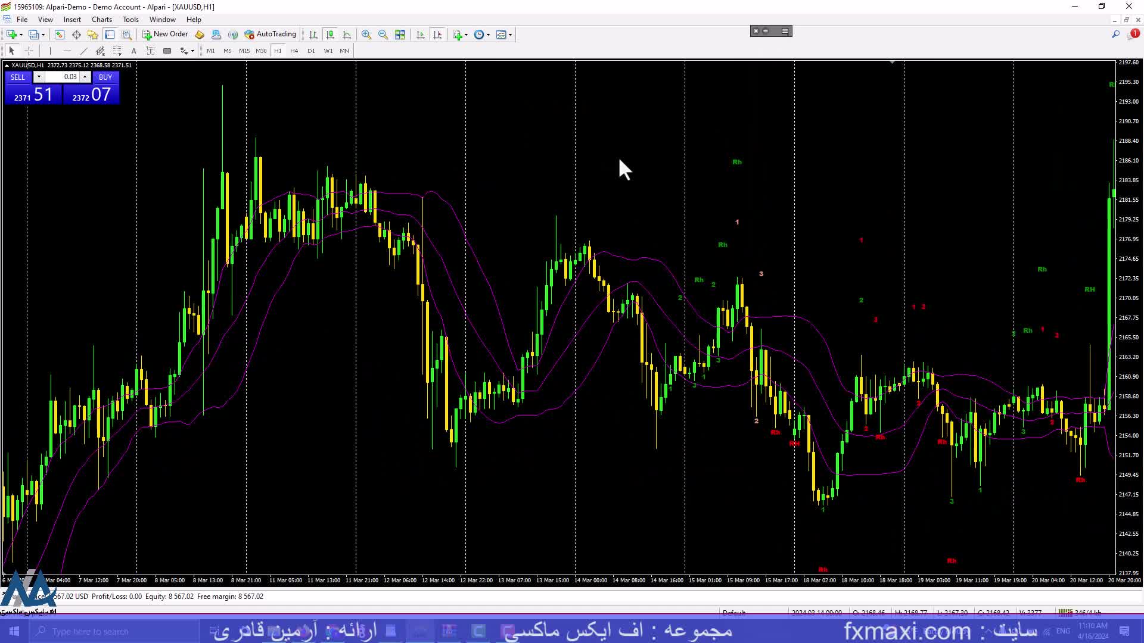This screenshot has height=643, width=1144.
Task: Select the H4 timeframe
Action: point(294,51)
